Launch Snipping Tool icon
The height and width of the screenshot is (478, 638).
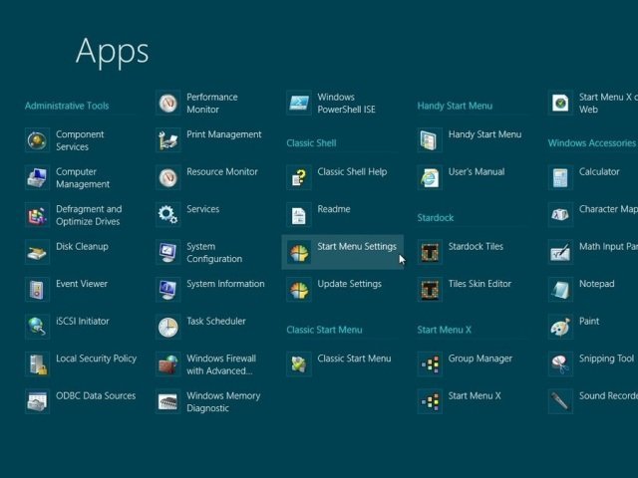[x=560, y=364]
